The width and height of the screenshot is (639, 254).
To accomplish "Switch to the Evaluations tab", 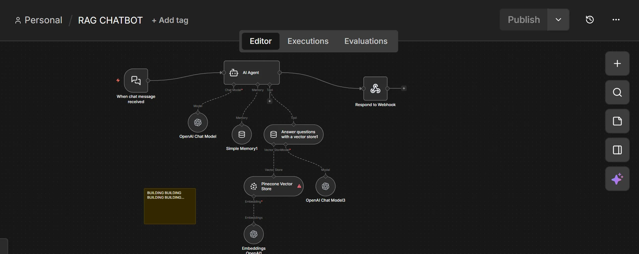I will point(366,41).
